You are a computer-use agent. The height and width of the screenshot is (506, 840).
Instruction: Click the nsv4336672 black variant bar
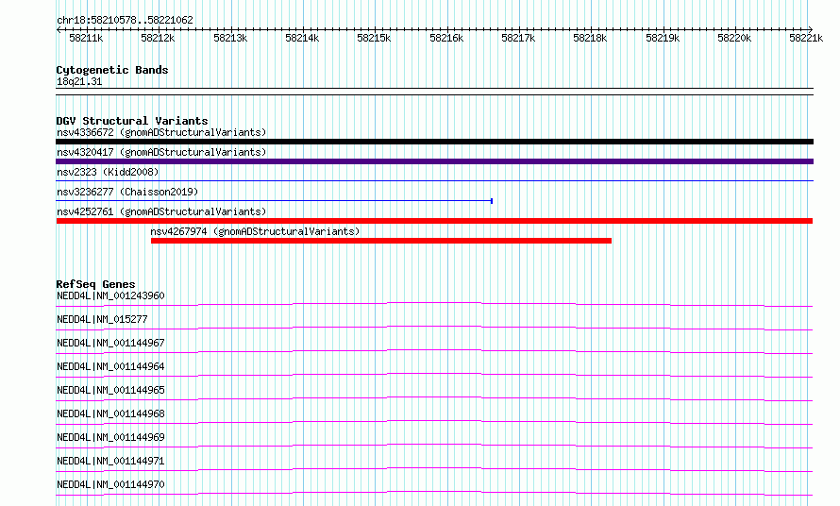coord(434,142)
